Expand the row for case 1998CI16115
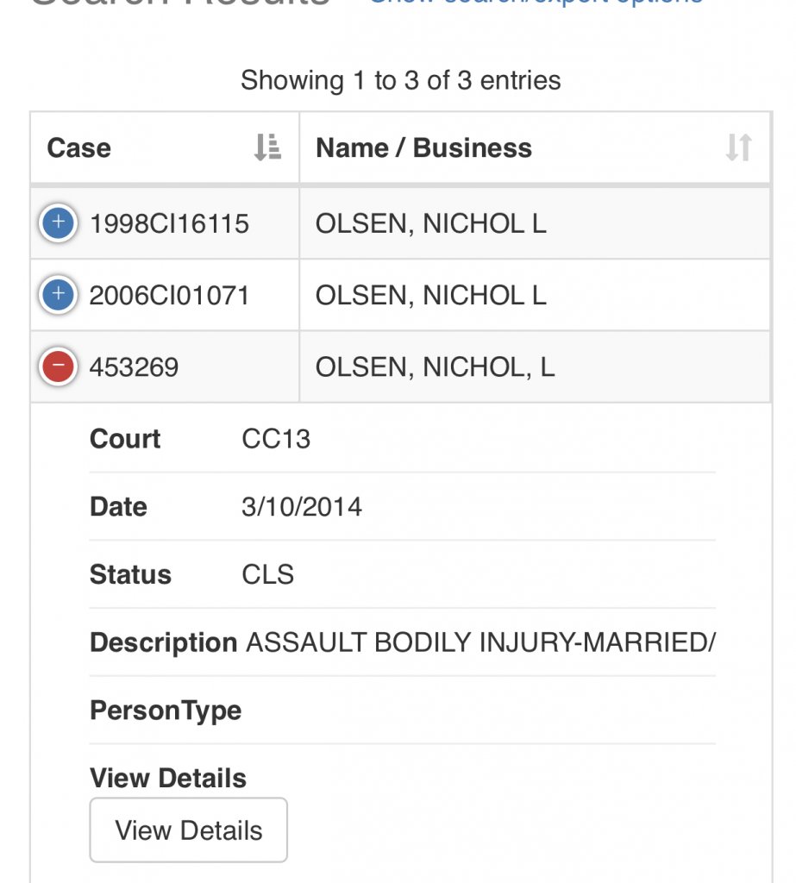The image size is (796, 883). pos(58,223)
